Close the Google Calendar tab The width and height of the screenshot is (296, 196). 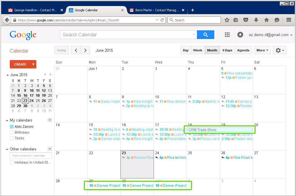pos(122,10)
